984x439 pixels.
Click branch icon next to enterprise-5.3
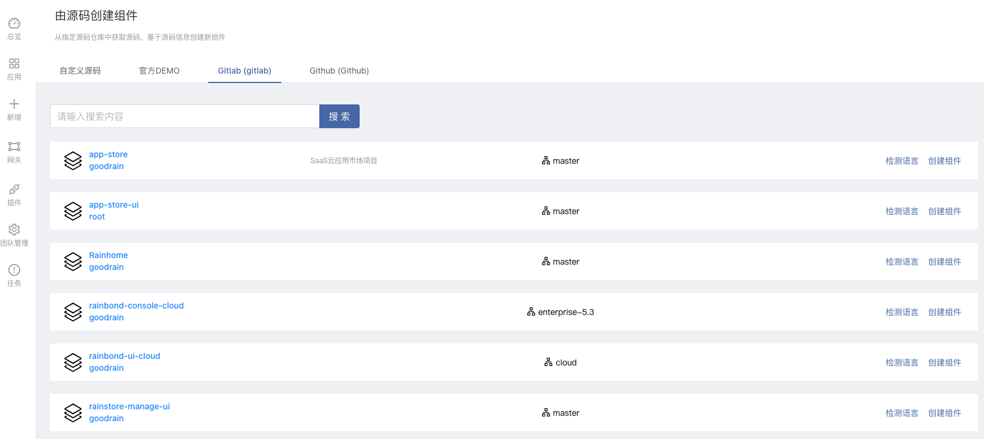click(x=531, y=312)
